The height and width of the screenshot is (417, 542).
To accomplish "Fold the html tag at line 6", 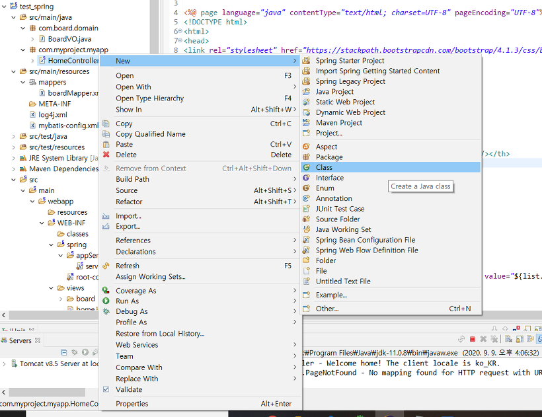I will tap(180, 31).
